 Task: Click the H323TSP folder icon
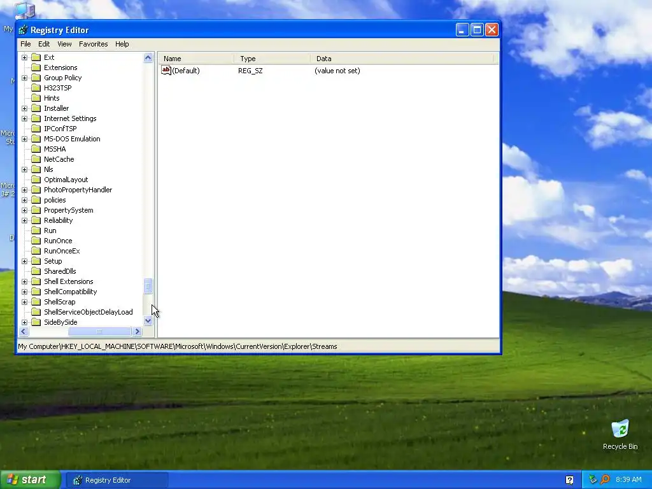coord(36,88)
